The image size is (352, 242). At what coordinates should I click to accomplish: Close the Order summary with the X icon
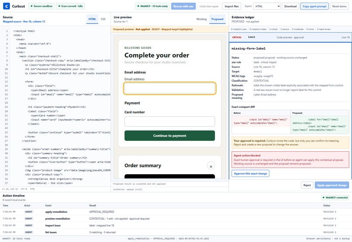[211, 166]
